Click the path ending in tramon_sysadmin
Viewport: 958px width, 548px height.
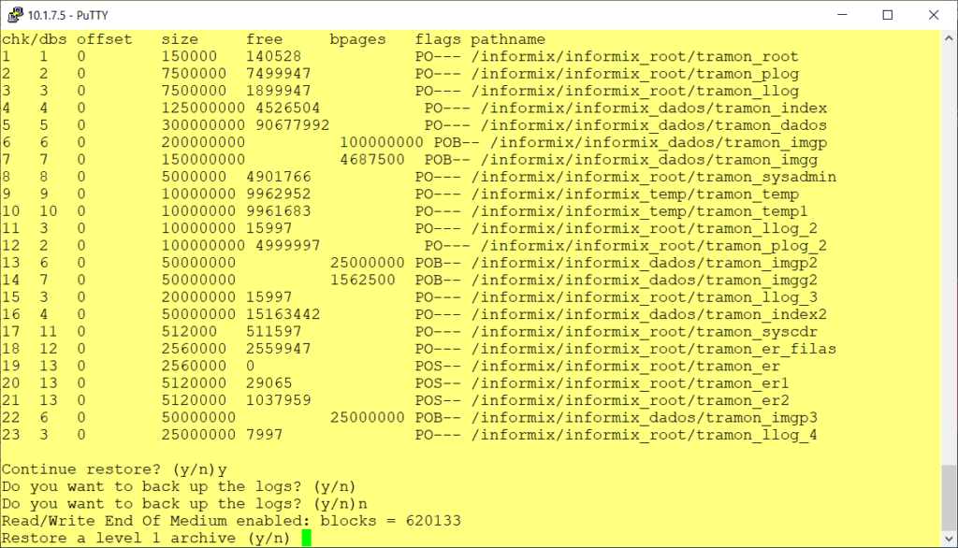[x=653, y=177]
